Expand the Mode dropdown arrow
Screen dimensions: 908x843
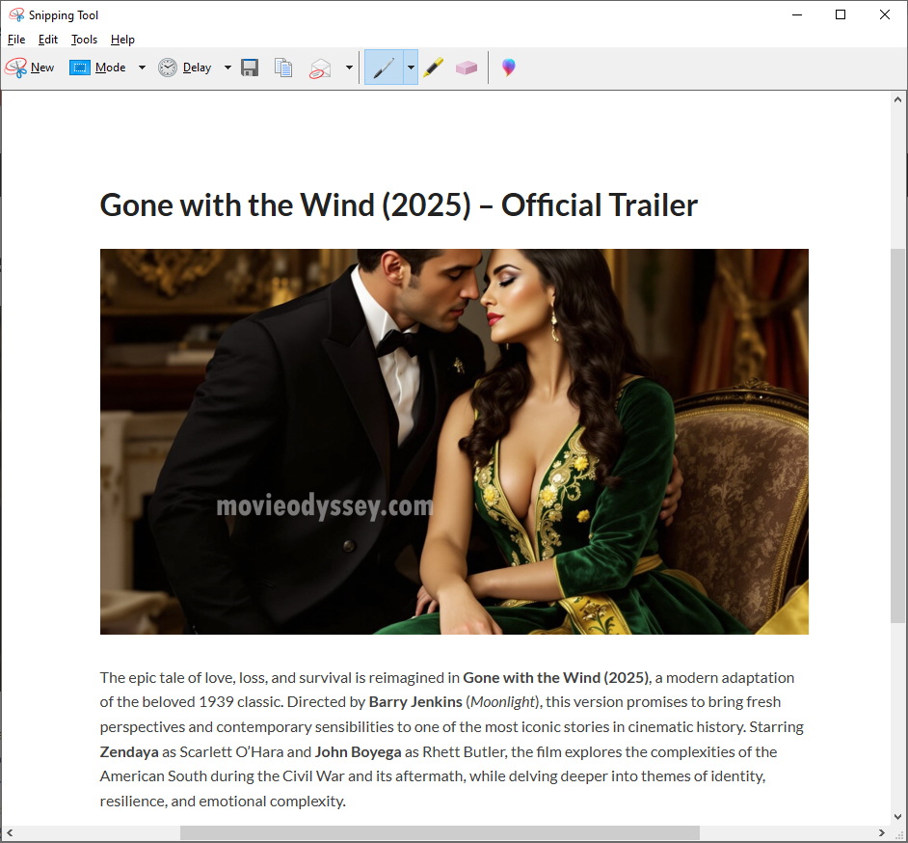[142, 68]
